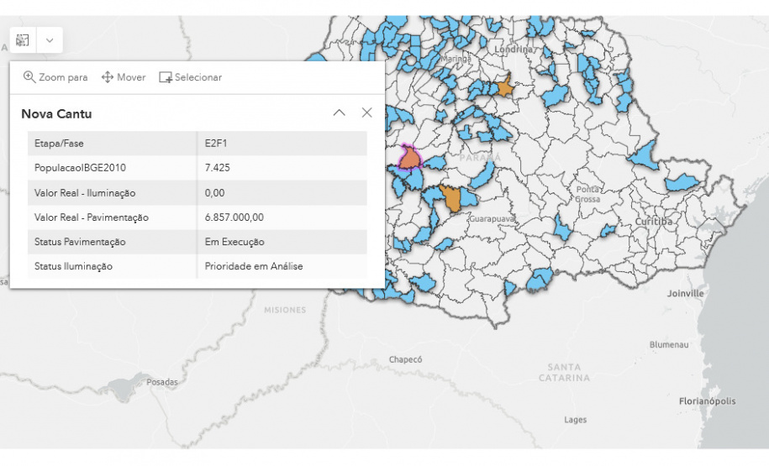Viewport: 769px width, 466px height.
Task: Click the Valor Real - Pavimentação value
Action: 234,217
